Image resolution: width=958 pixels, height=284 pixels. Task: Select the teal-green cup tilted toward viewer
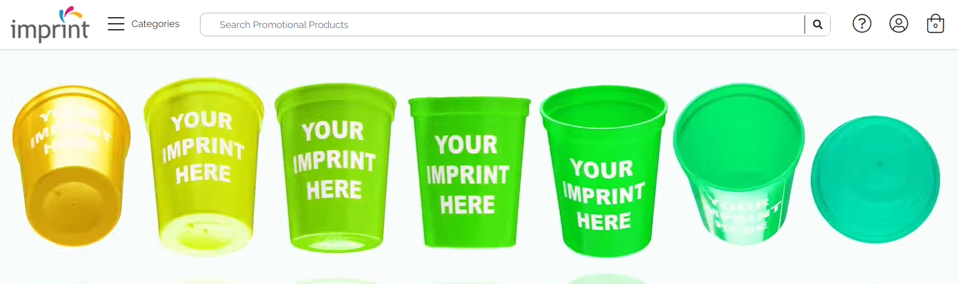pos(738,164)
